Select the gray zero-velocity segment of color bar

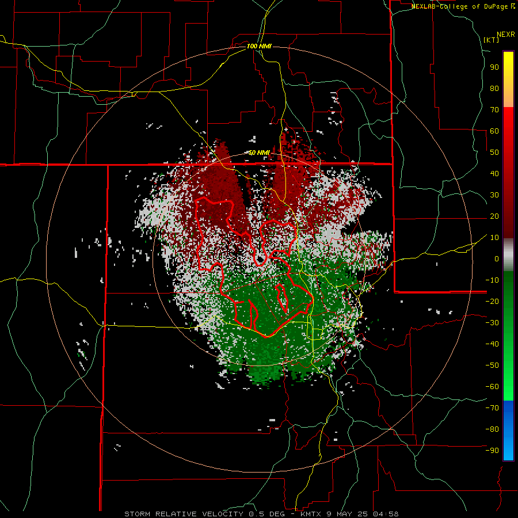pos(508,256)
